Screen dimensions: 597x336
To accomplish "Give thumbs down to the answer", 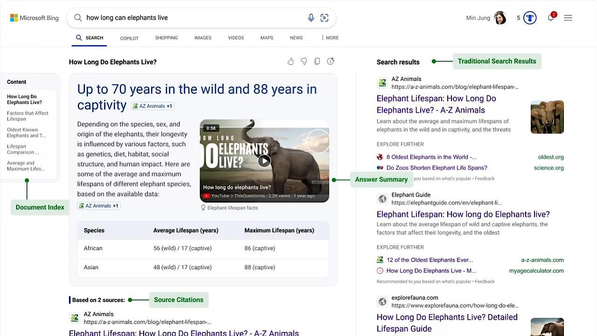I will 304,61.
